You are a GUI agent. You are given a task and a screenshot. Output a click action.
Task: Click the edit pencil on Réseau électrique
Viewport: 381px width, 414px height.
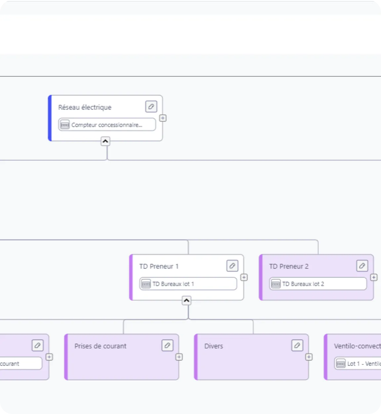click(x=151, y=107)
